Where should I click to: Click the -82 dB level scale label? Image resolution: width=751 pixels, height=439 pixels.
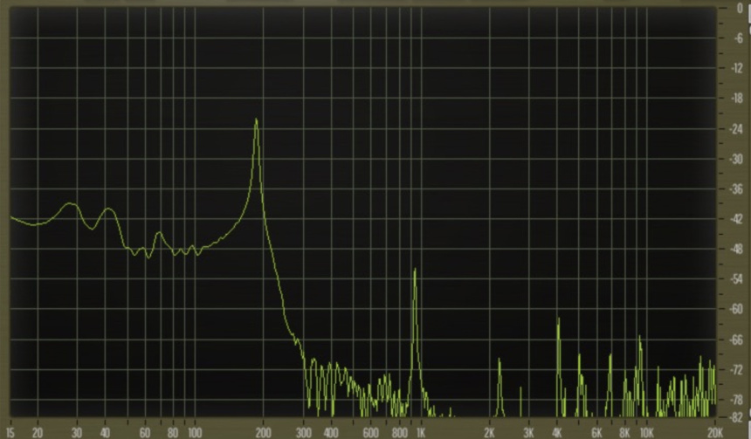coord(737,417)
